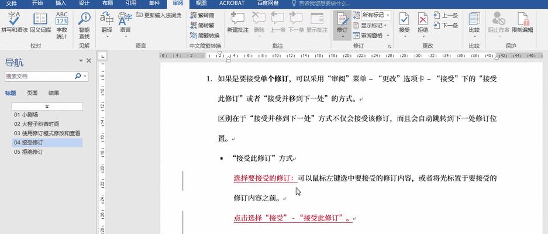Open the search options arrow in 搜索文档 box

point(85,76)
